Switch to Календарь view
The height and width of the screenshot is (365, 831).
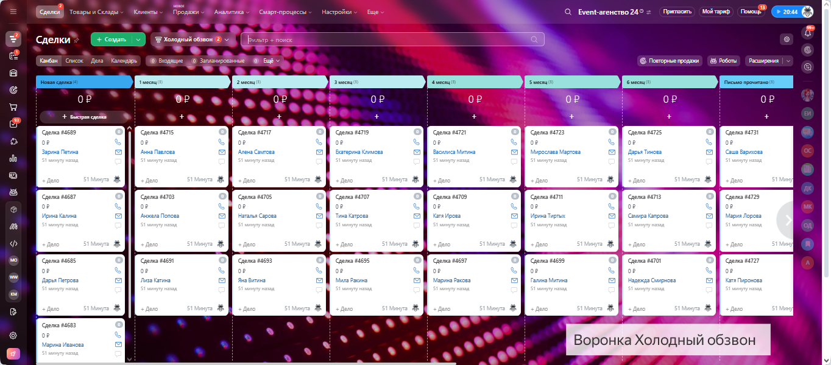[x=124, y=61]
